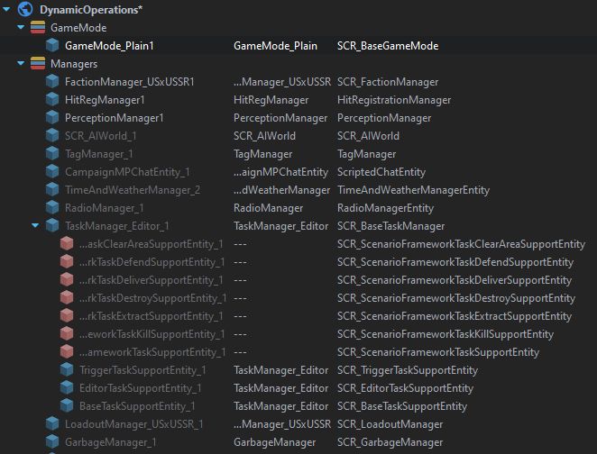Select the ...askClearAreaSupportEntity_1 child entity
The height and width of the screenshot is (454, 597).
[x=152, y=244]
